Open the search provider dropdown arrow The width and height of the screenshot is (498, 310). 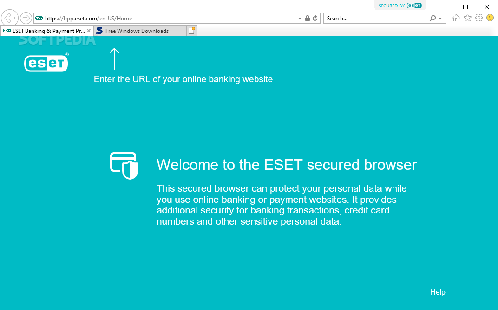pyautogui.click(x=440, y=19)
